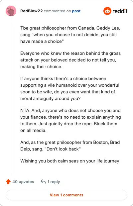Click the orange Reddit Snoo logo icon
The height and width of the screenshot is (206, 133).
tap(107, 11)
